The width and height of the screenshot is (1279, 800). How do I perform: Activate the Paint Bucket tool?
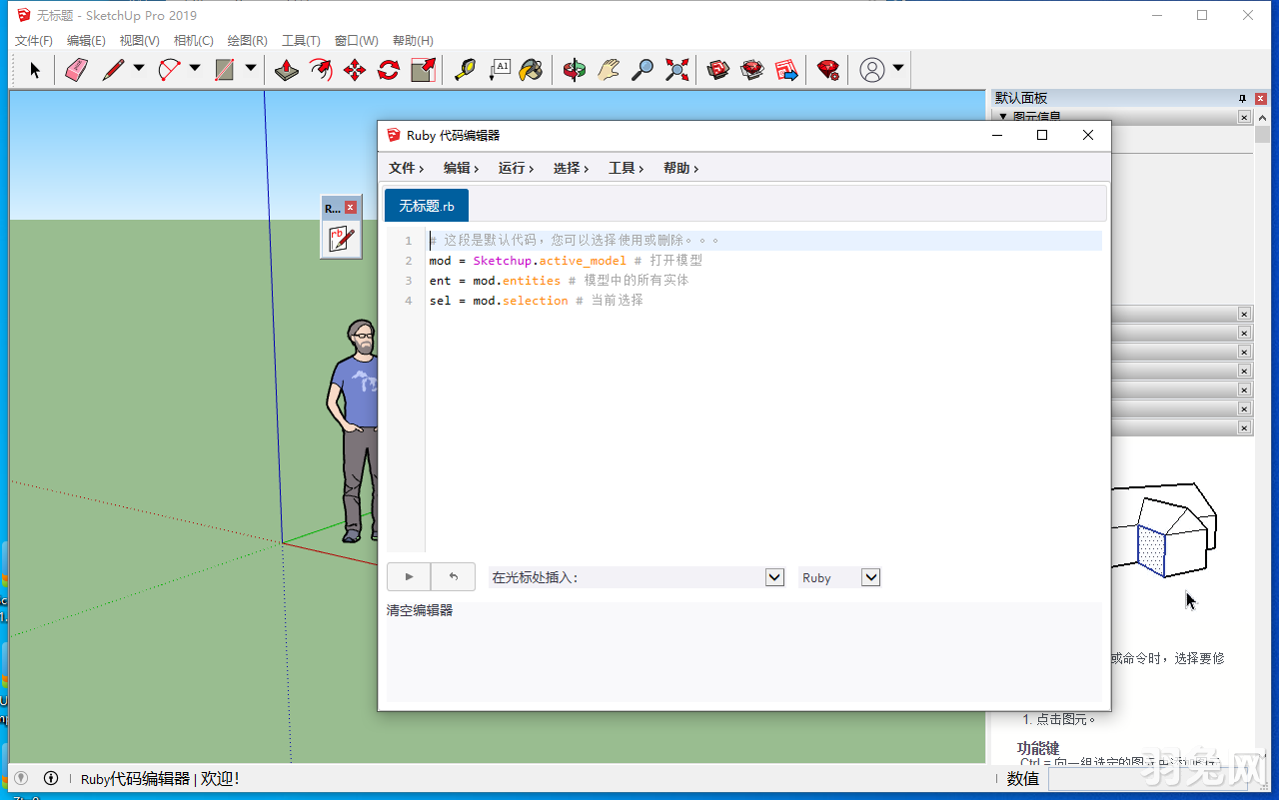(x=530, y=69)
